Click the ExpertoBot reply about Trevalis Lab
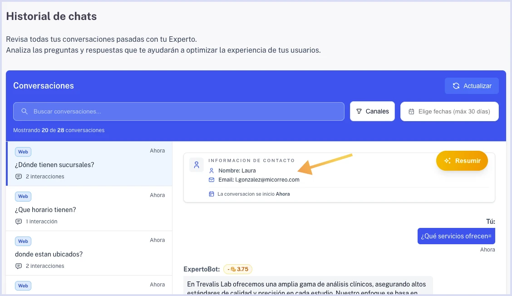This screenshot has height=296, width=512. pos(308,286)
